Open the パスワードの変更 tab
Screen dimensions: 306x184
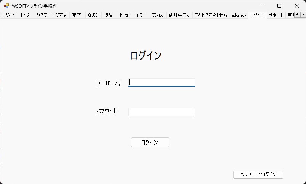[52, 15]
